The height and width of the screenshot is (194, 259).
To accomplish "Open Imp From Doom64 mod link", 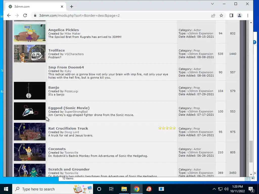I will (66, 67).
